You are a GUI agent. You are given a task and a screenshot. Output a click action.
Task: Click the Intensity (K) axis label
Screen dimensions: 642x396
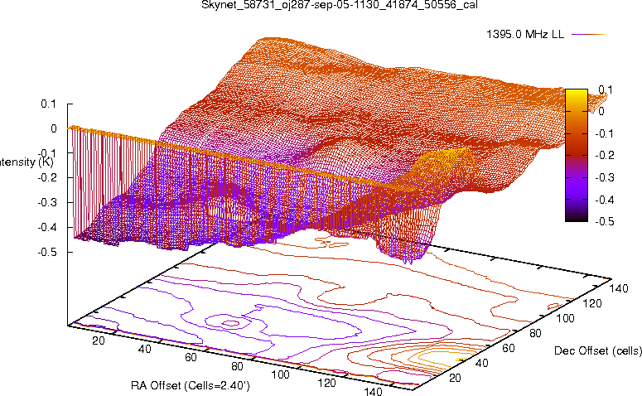(27, 162)
